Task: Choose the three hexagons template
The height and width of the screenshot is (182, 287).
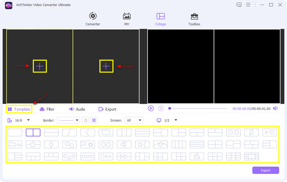Action: (x=69, y=157)
